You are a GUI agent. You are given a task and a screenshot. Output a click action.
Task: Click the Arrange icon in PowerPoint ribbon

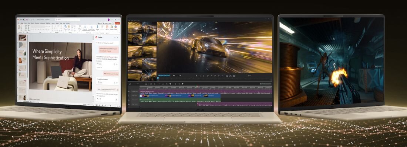coord(69,27)
